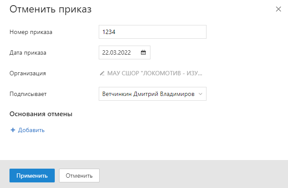Click the Отменить приказ dialog title
The image size is (288, 188).
tap(50, 9)
